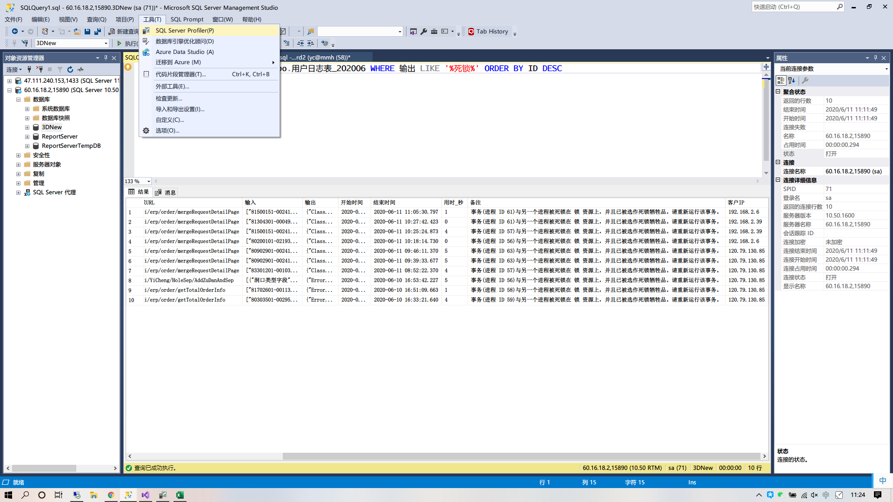
Task: Open the 查询(Q) menu in the menu bar
Action: 96,19
